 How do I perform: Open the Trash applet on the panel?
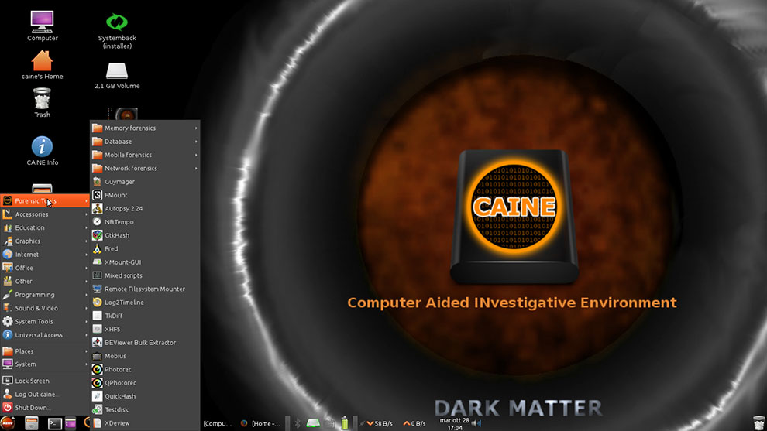(x=758, y=423)
